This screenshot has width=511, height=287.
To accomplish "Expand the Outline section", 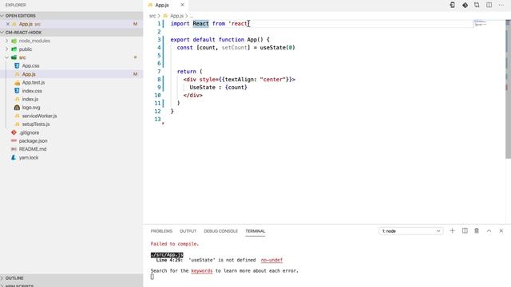I will coord(71,278).
